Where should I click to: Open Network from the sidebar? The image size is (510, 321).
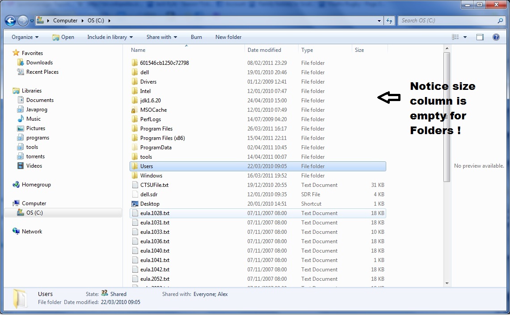pyautogui.click(x=32, y=232)
